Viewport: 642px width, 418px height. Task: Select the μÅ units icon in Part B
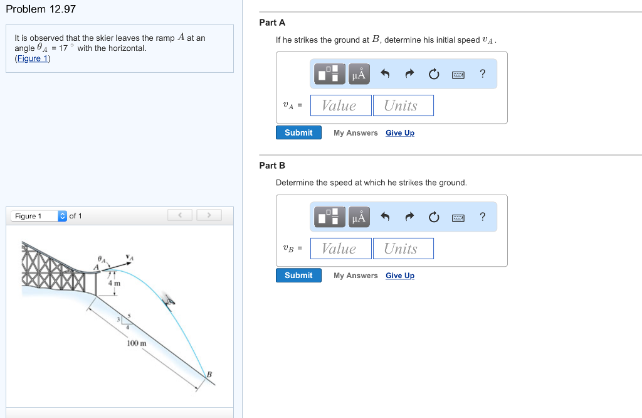point(359,217)
